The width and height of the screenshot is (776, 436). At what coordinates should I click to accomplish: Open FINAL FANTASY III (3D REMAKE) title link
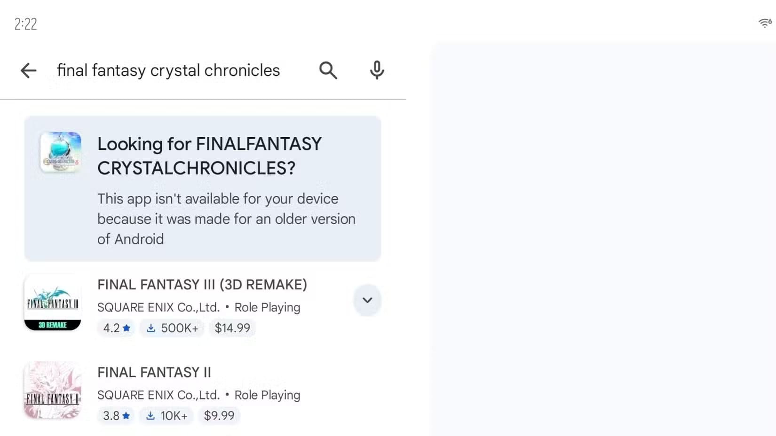click(202, 284)
